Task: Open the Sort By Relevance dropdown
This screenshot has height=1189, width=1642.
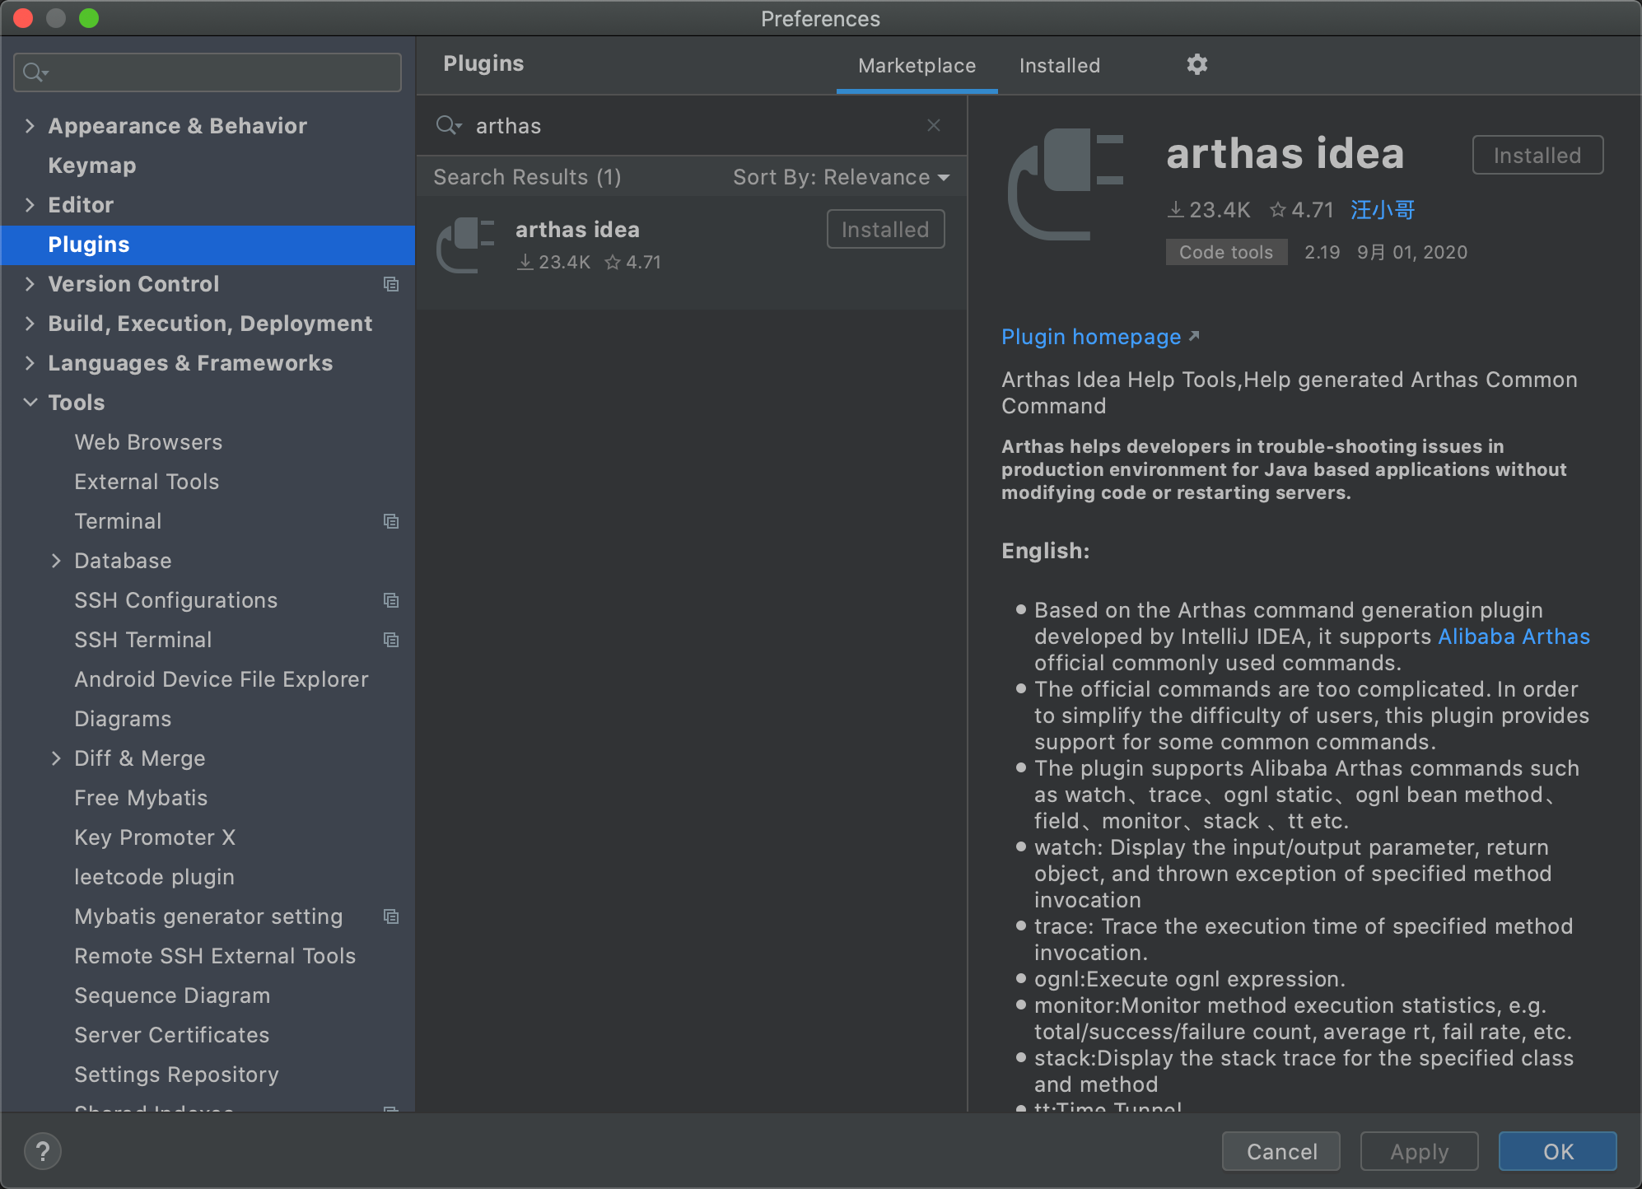Action: pyautogui.click(x=840, y=176)
